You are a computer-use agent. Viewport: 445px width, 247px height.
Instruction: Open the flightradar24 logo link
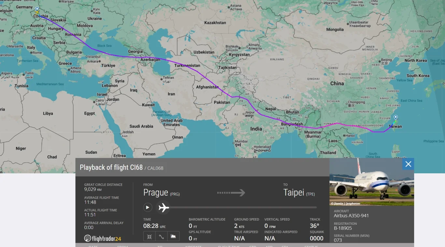[103, 239]
